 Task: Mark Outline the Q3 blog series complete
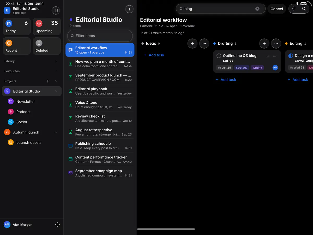pyautogui.click(x=219, y=56)
